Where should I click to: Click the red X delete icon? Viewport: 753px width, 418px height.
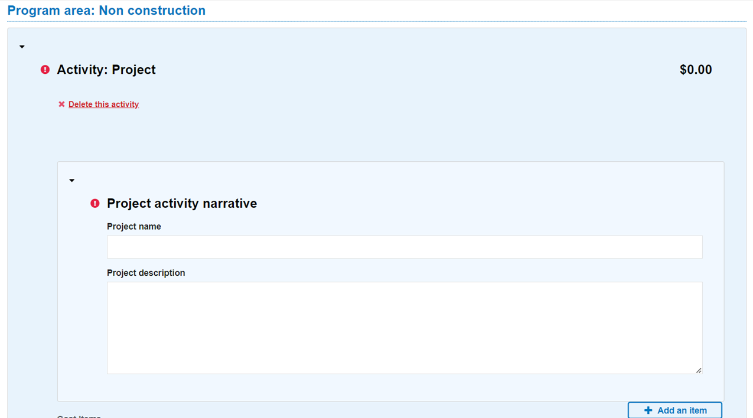pos(61,105)
